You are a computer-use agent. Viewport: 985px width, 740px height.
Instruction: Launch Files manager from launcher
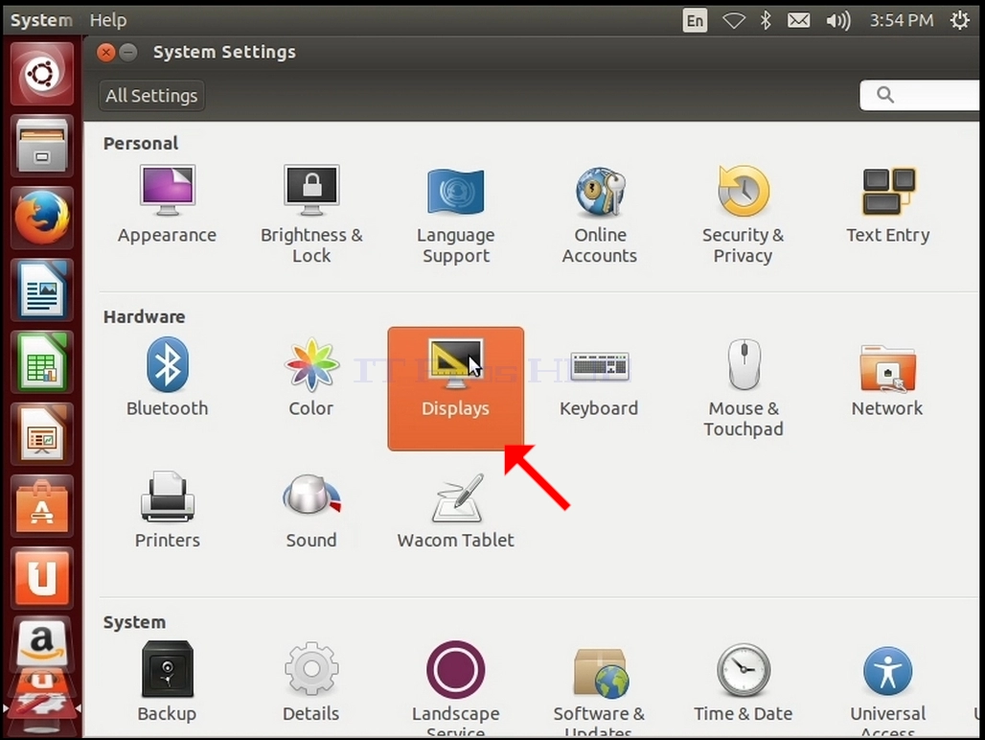click(42, 146)
